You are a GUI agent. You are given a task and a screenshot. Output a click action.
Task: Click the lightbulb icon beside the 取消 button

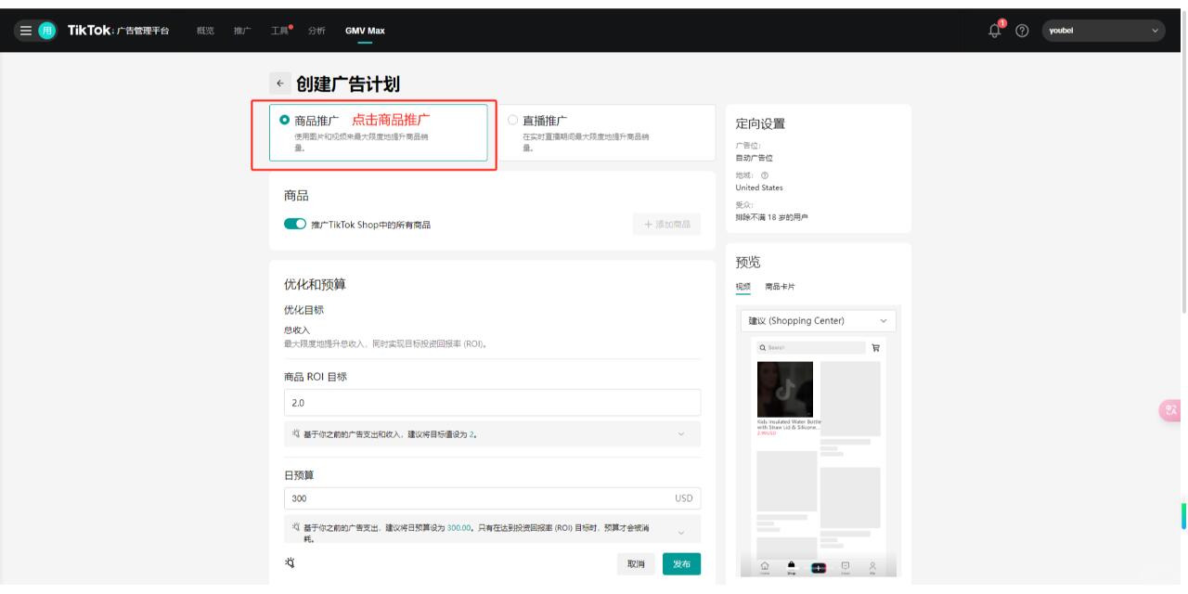click(289, 563)
